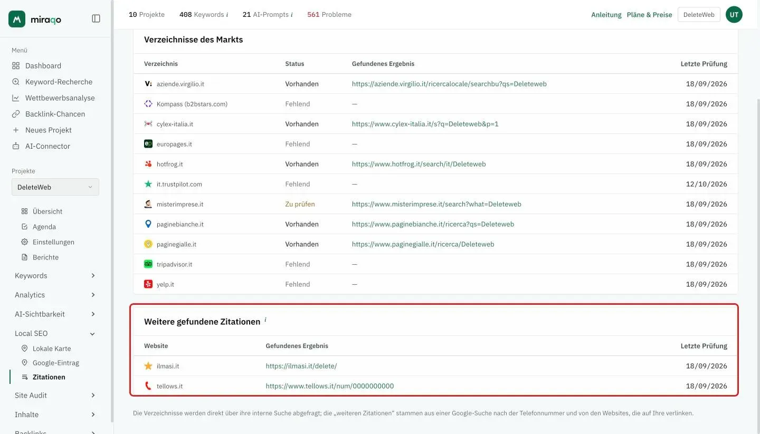Image resolution: width=760 pixels, height=434 pixels.
Task: Click the Kompass (b2bstars.com) directory name
Action: click(192, 104)
